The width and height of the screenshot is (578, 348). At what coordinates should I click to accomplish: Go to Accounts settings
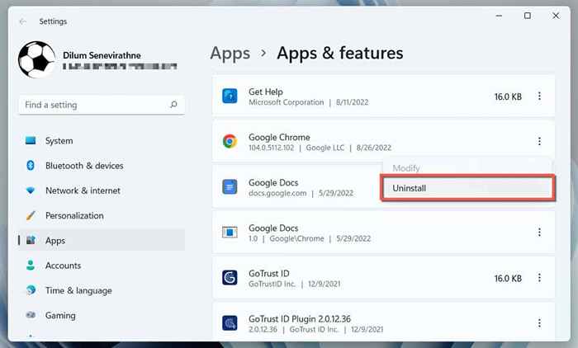(102, 266)
